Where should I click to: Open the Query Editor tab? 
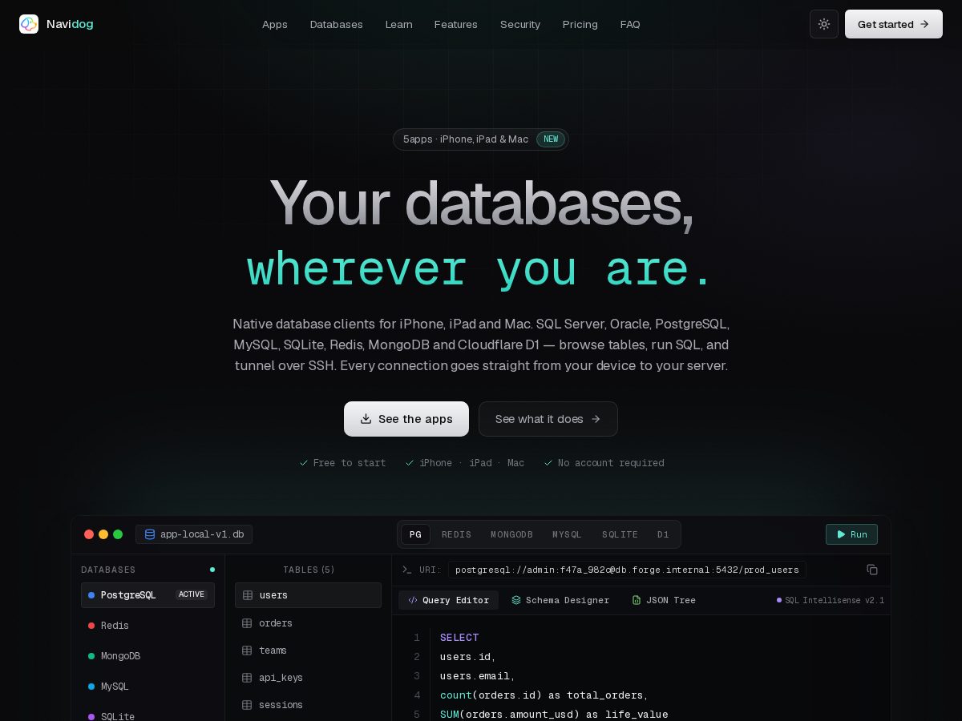click(448, 600)
